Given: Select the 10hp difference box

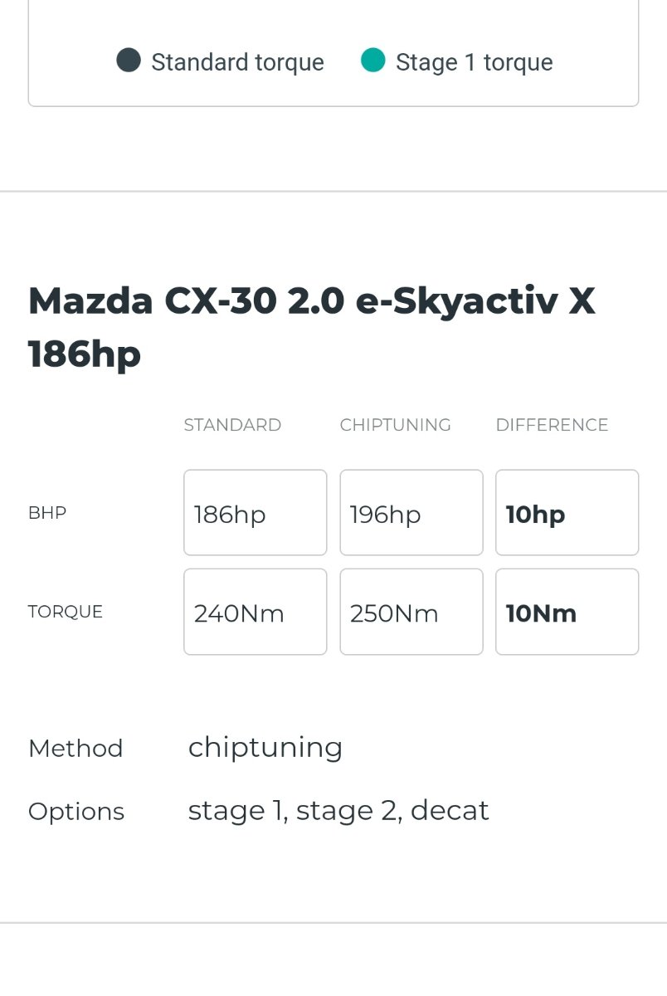Looking at the screenshot, I should coord(567,513).
